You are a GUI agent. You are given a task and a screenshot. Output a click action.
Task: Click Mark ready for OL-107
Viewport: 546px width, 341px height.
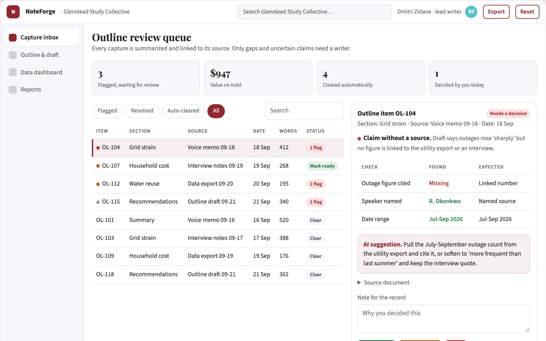[x=322, y=166]
